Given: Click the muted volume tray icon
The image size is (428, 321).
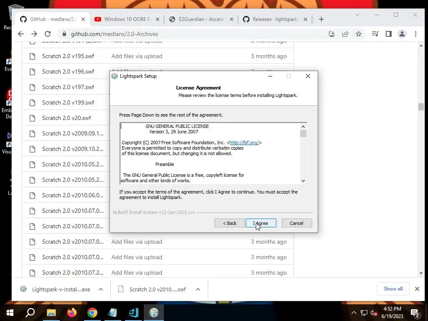Looking at the screenshot, I should [x=374, y=313].
